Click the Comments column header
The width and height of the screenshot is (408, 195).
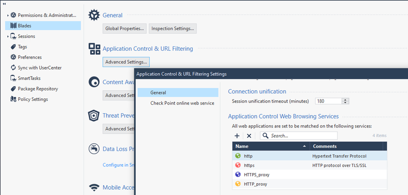(346, 146)
